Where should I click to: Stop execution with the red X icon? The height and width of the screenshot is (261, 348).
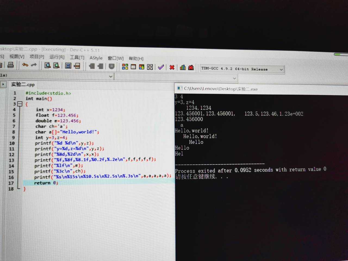[x=172, y=67]
